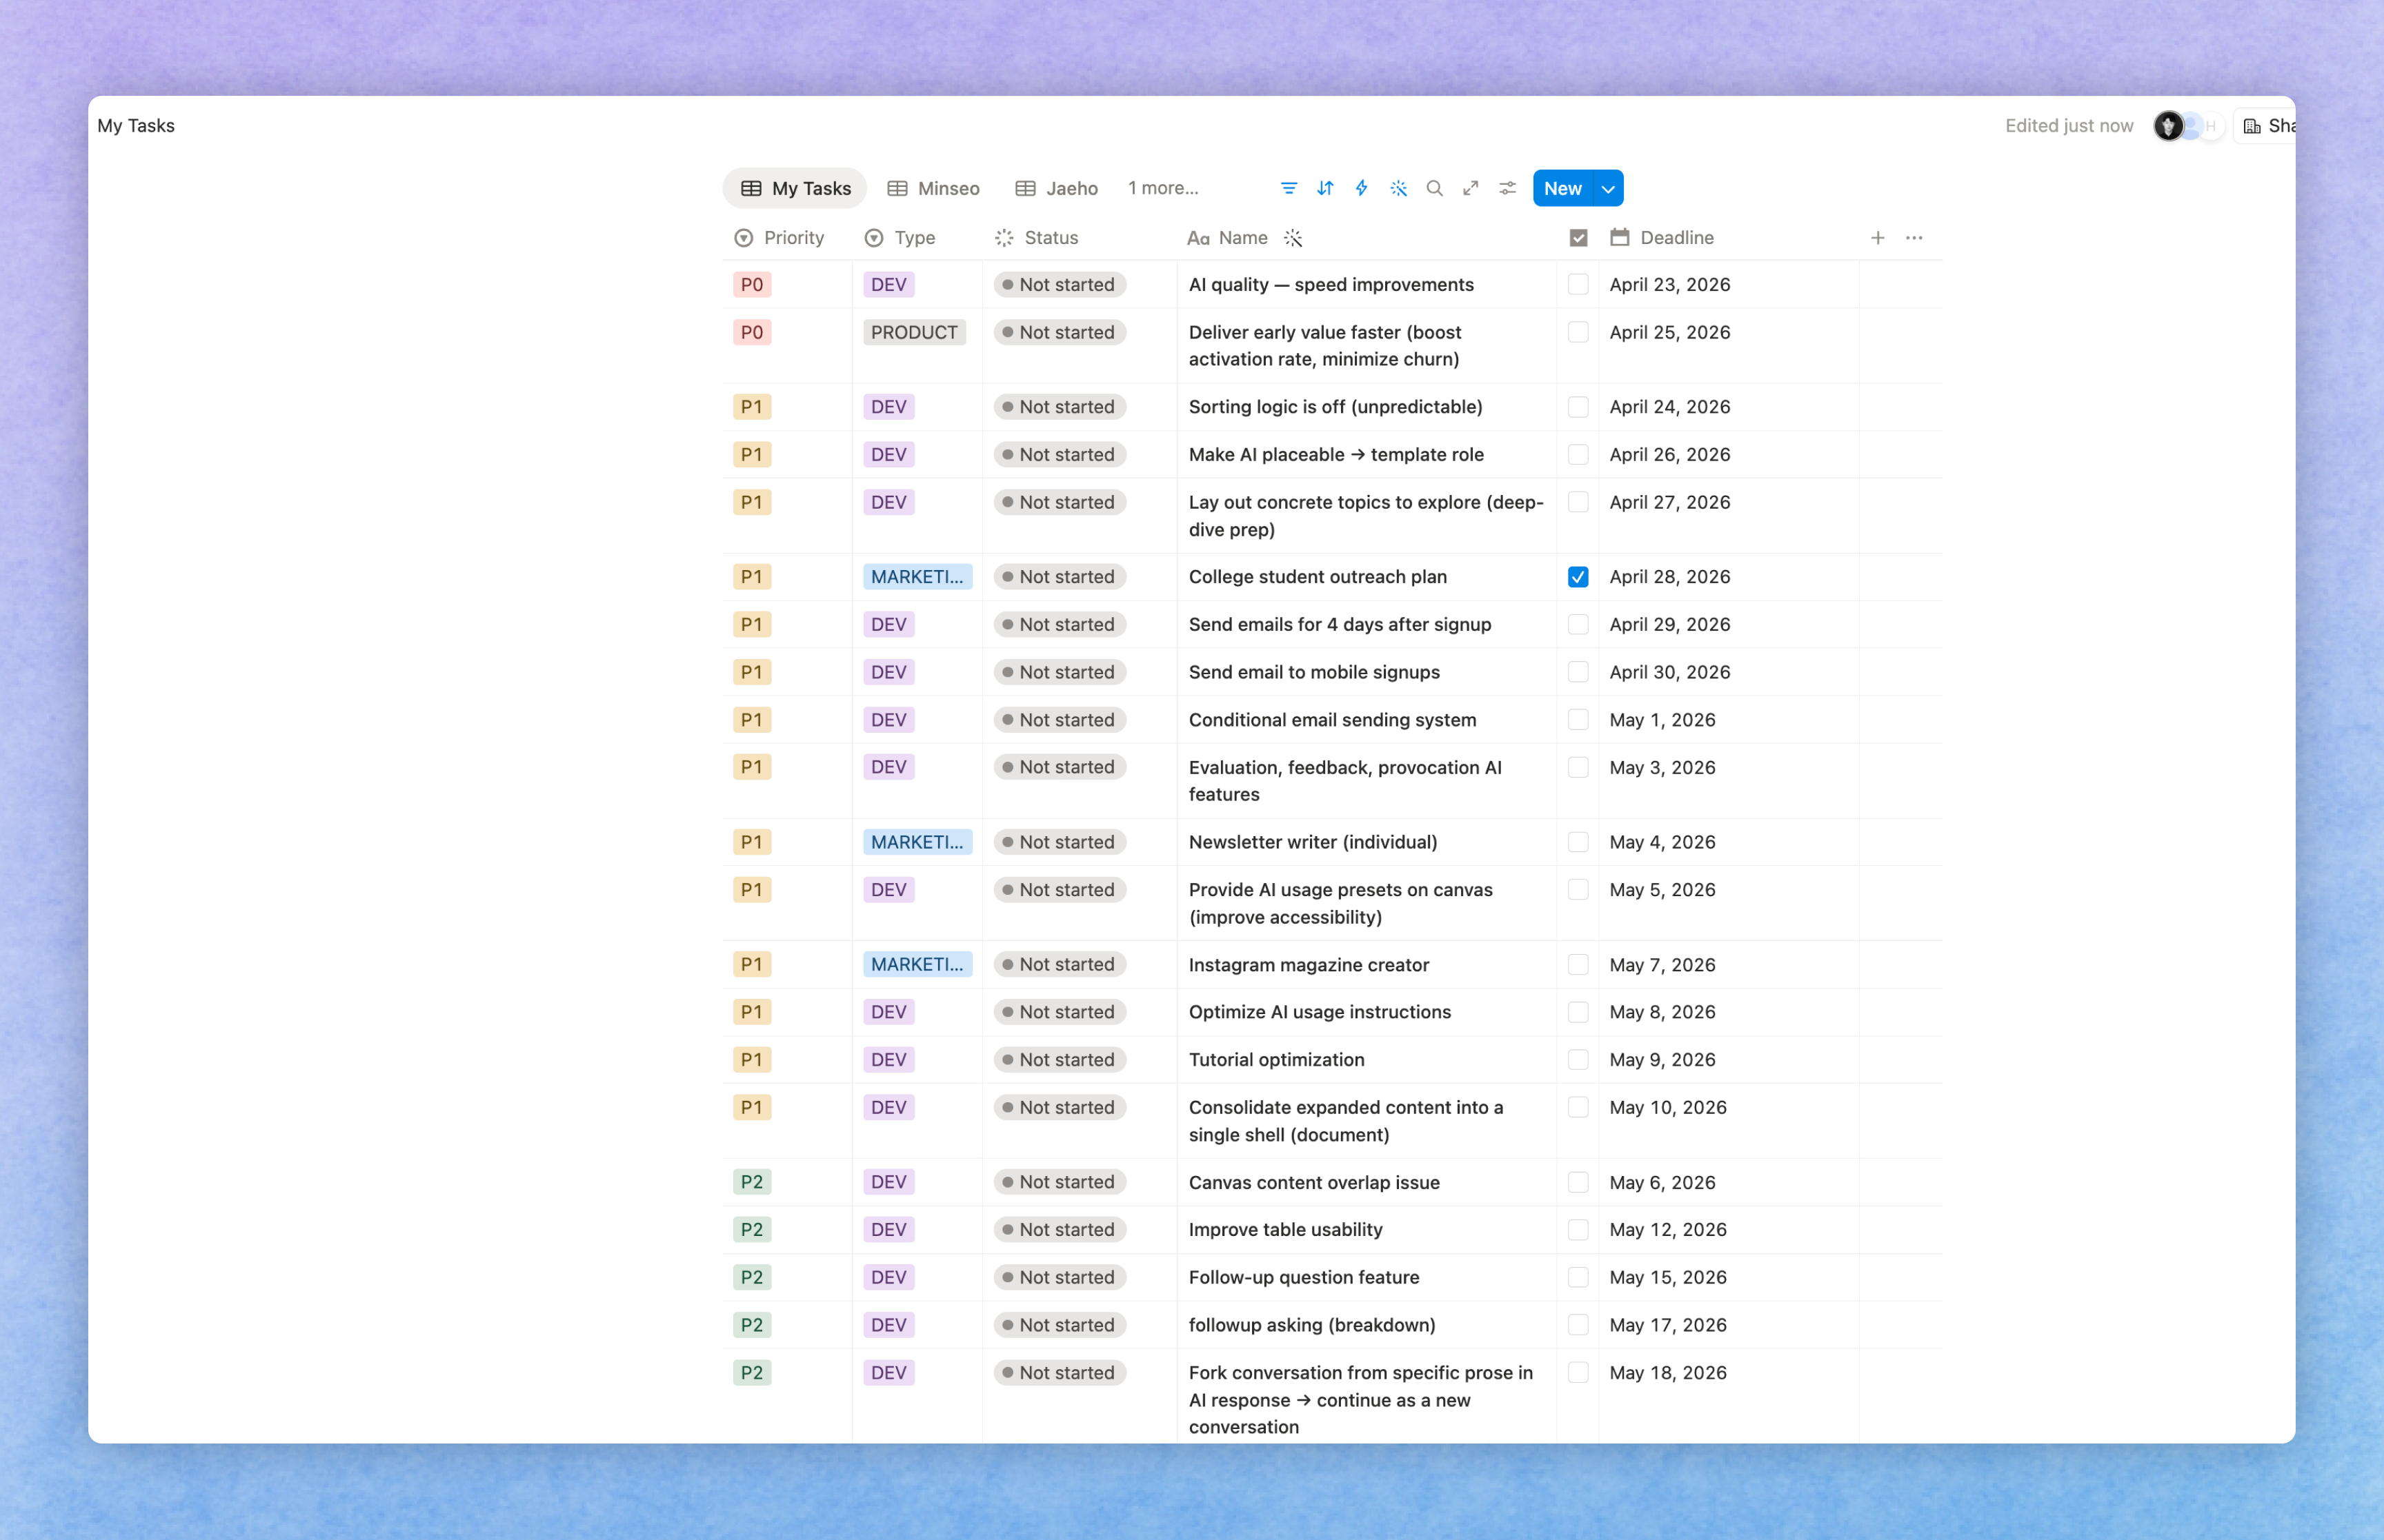
Task: Check the followup asking (breakdown) checkbox
Action: [x=1578, y=1324]
